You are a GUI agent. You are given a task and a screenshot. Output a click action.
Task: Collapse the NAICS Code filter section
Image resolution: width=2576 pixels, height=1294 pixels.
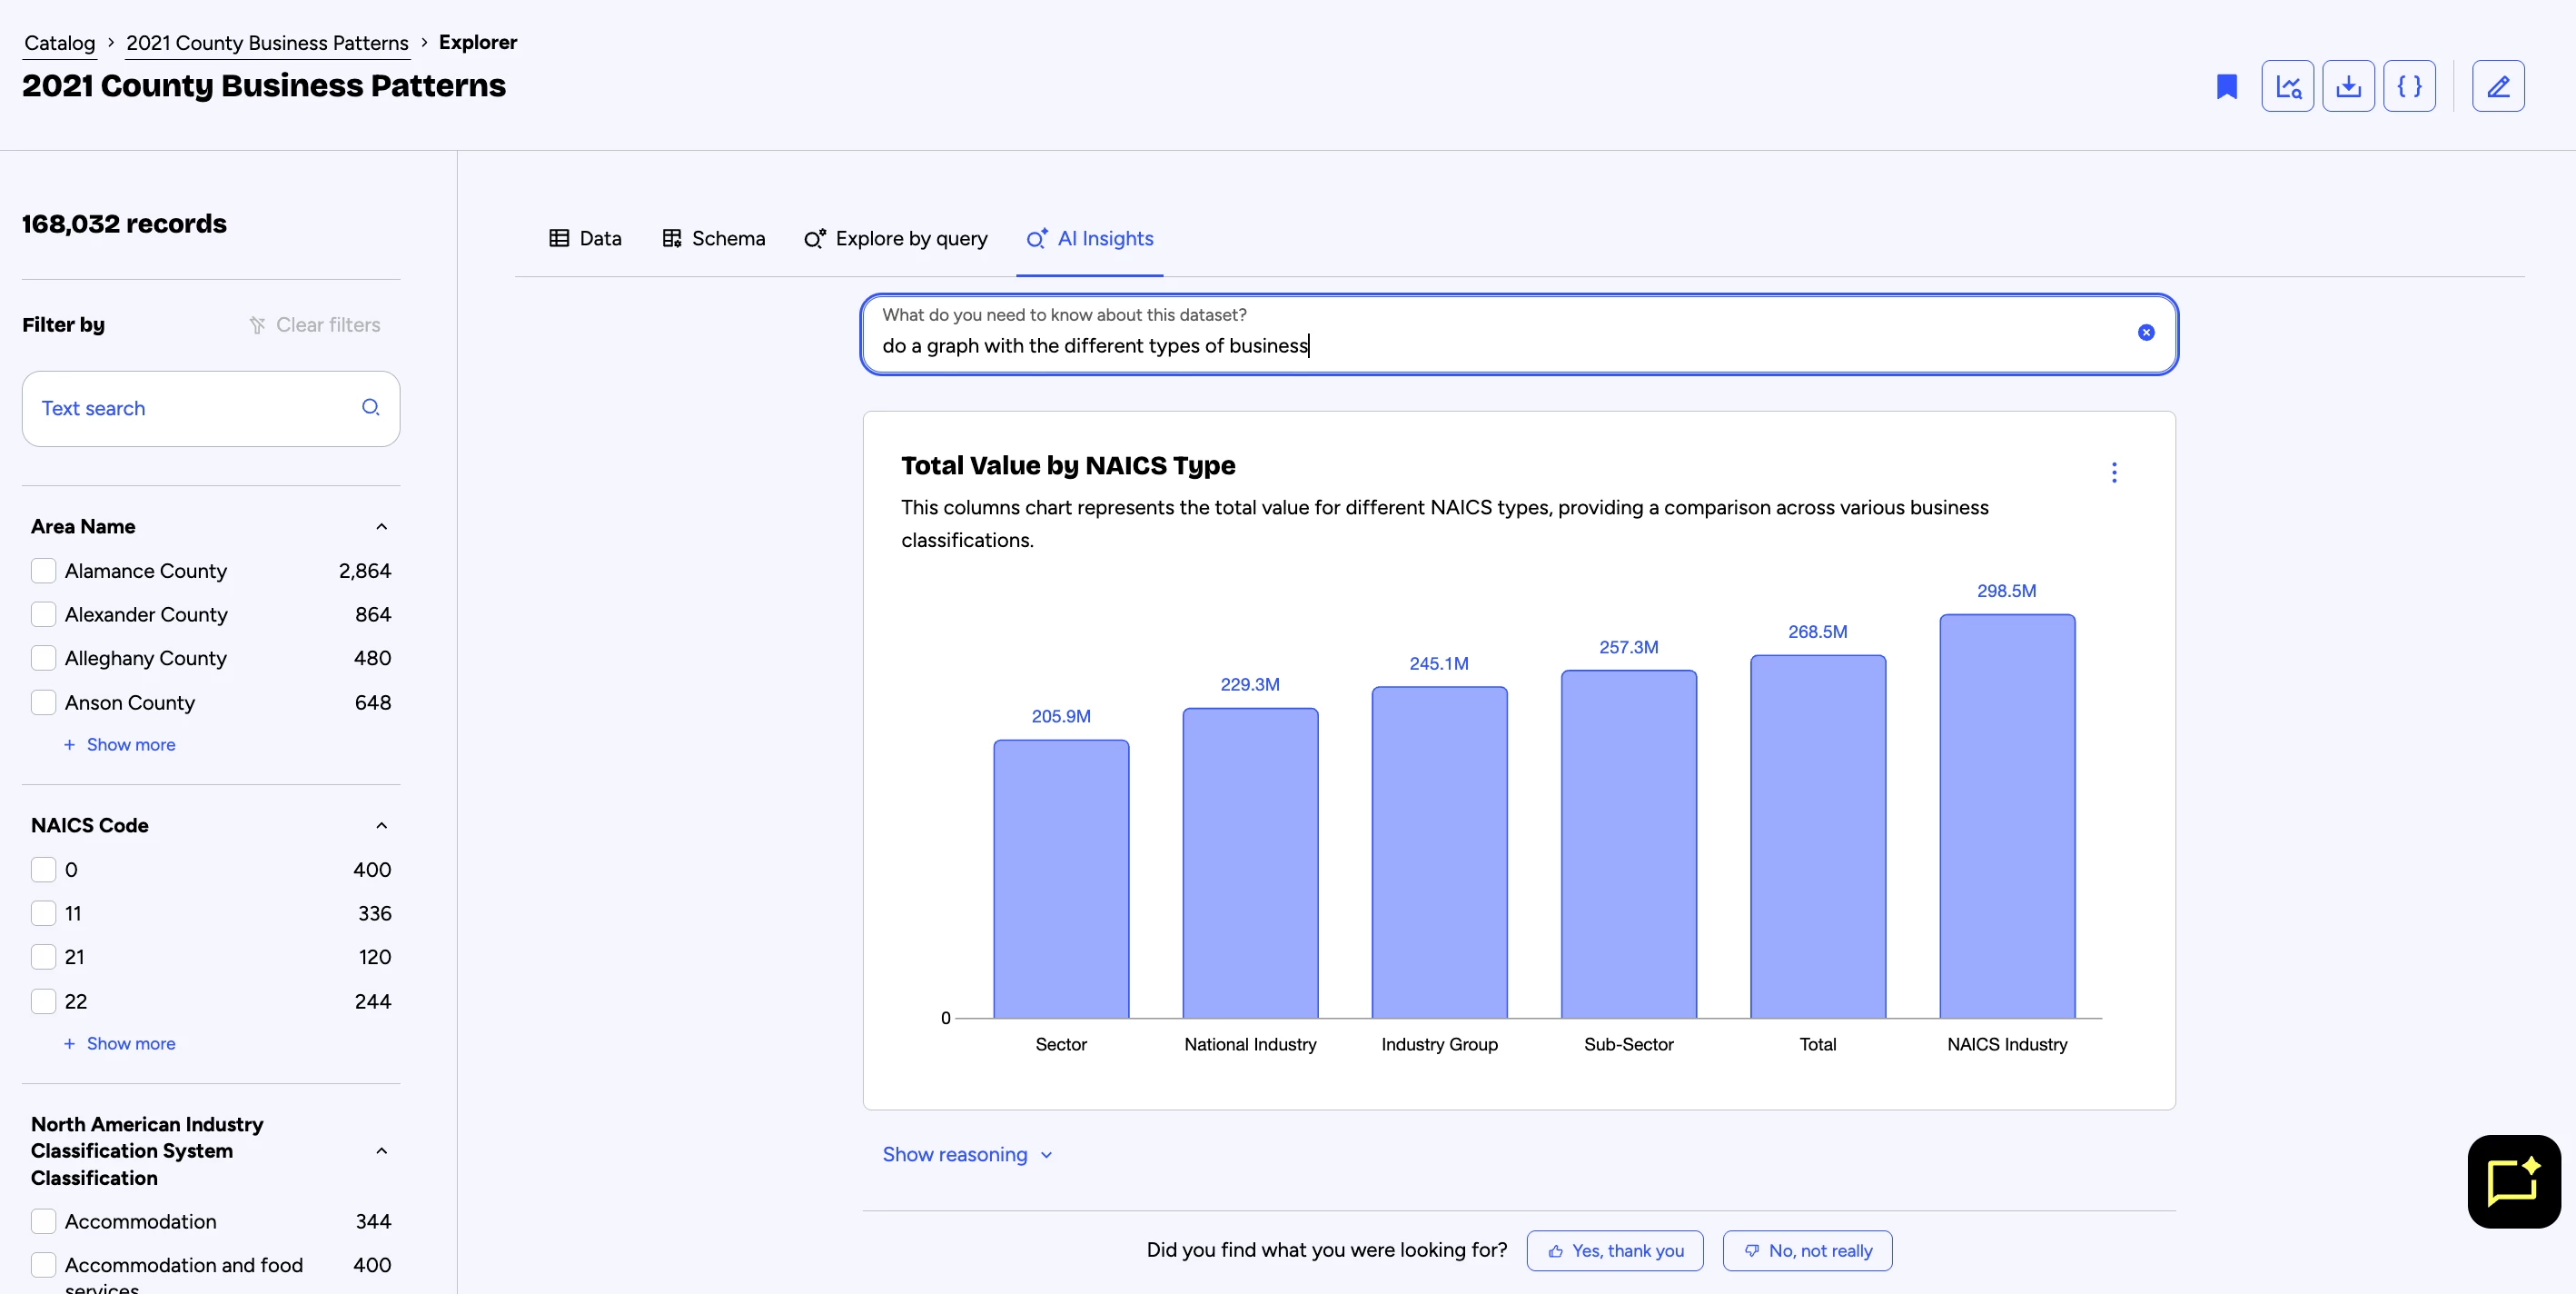pos(381,826)
